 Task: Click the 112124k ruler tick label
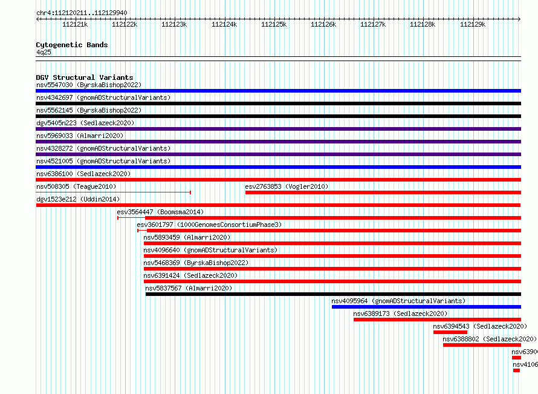coord(224,24)
